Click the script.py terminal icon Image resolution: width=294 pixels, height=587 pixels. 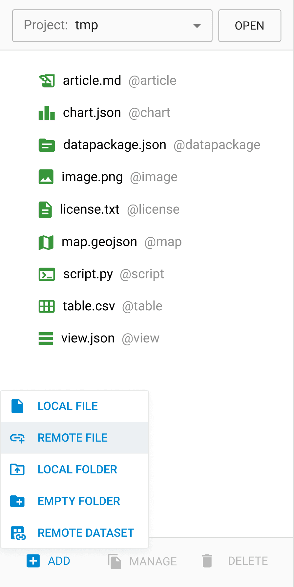[47, 274]
